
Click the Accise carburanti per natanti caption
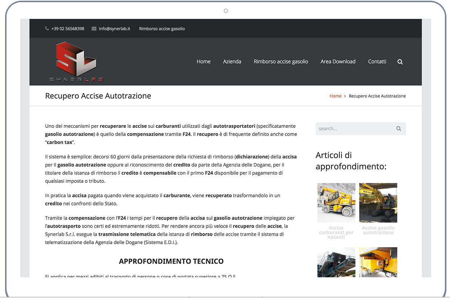(x=336, y=233)
